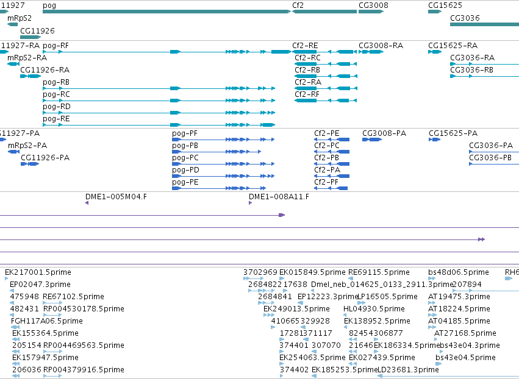Open the mRpS2-RA transcript label
The image size is (519, 379).
(27, 57)
